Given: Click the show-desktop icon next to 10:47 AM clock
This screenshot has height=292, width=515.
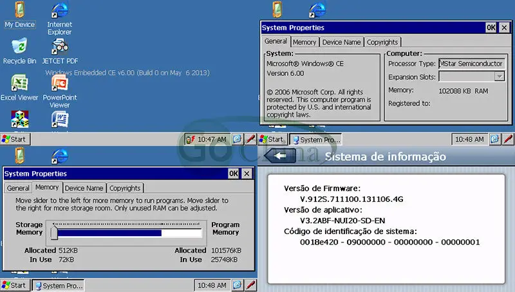Looking at the screenshot, I should pos(237,139).
